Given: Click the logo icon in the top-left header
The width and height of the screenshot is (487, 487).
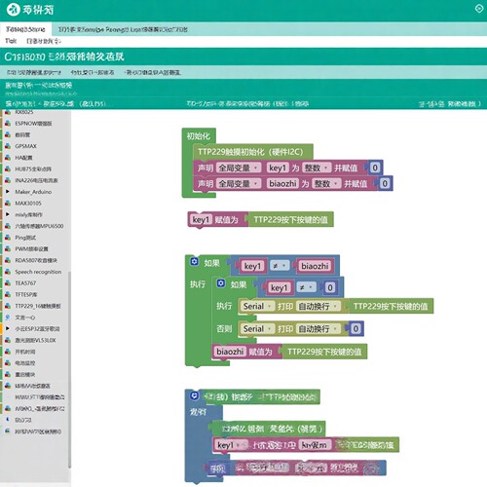Looking at the screenshot, I should (13, 10).
